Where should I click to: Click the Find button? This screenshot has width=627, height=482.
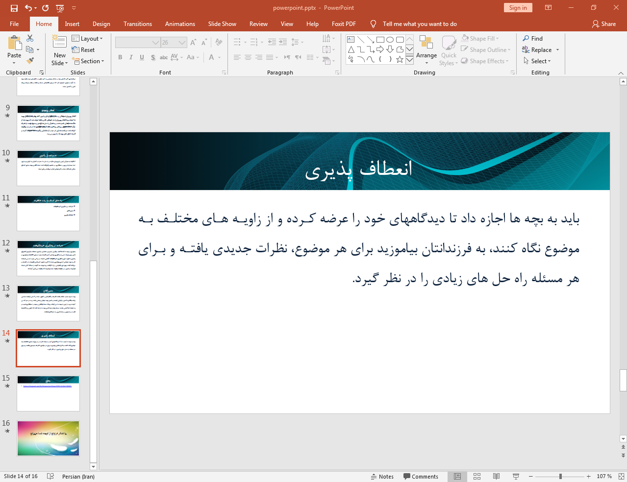pos(533,39)
